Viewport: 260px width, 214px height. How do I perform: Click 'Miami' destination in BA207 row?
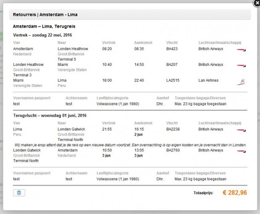coord(62,65)
